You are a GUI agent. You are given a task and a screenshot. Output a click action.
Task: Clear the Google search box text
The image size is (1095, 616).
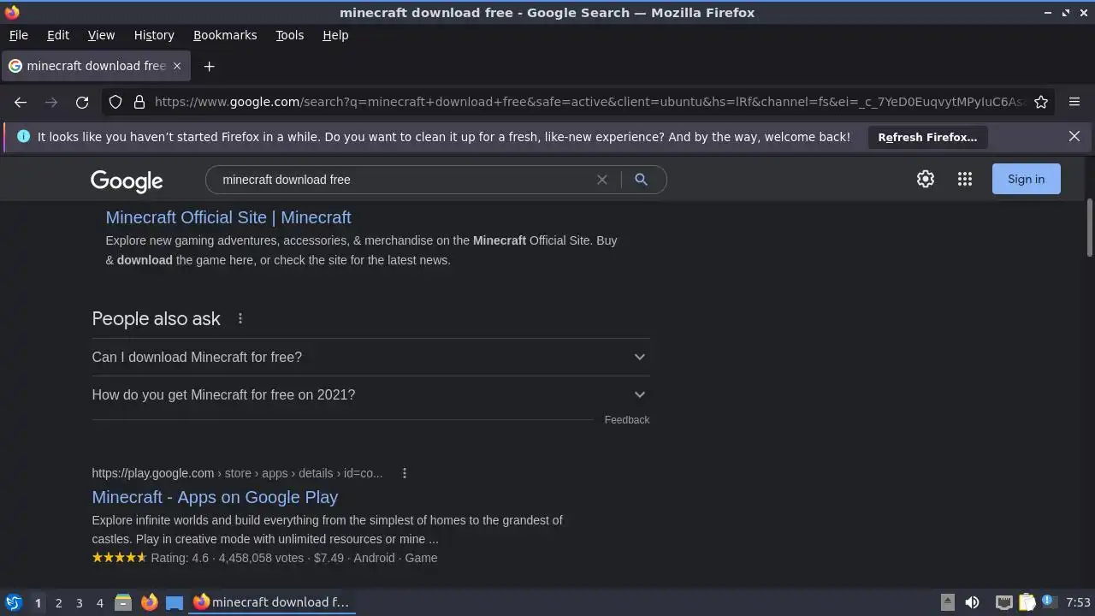tap(602, 180)
